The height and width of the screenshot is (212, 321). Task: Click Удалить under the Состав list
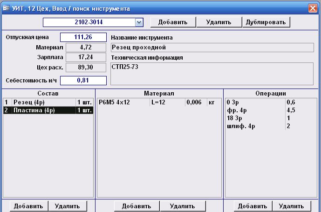pos(68,206)
